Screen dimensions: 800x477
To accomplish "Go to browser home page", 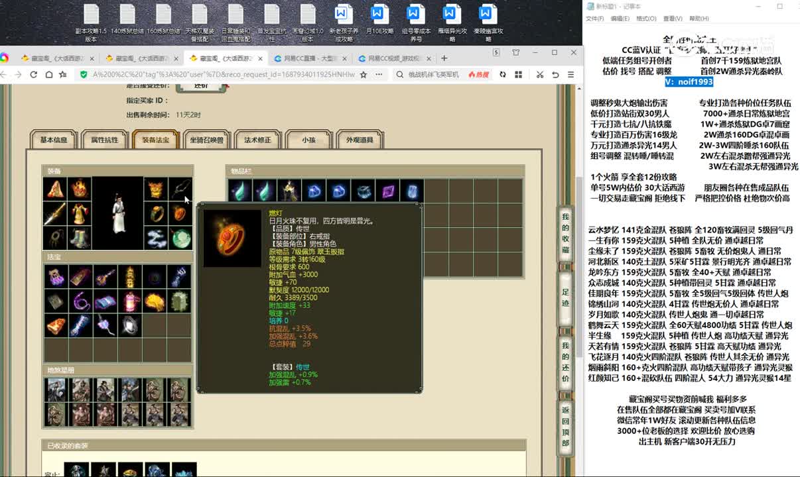I will pyautogui.click(x=49, y=75).
